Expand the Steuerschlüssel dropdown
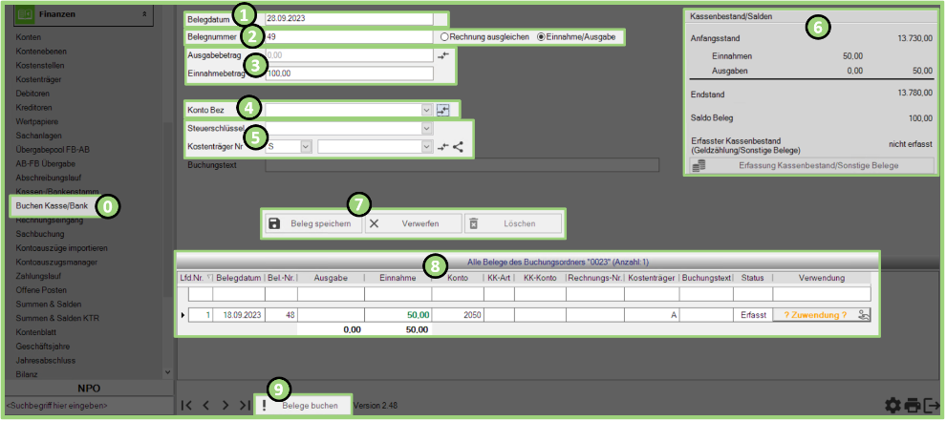 point(425,128)
